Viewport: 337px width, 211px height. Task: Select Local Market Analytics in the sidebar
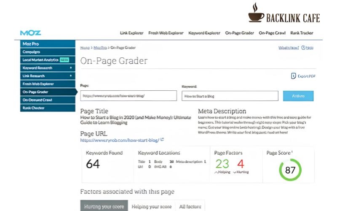tap(48, 60)
